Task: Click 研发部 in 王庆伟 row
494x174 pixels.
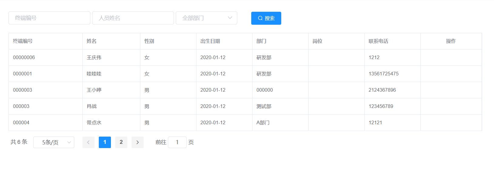Action: click(x=264, y=58)
